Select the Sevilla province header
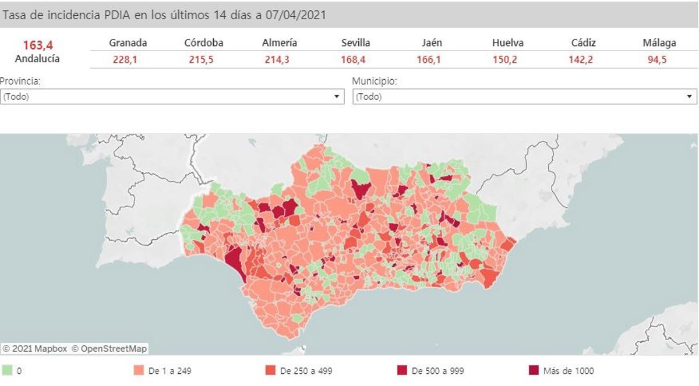The width and height of the screenshot is (699, 386). tap(355, 43)
